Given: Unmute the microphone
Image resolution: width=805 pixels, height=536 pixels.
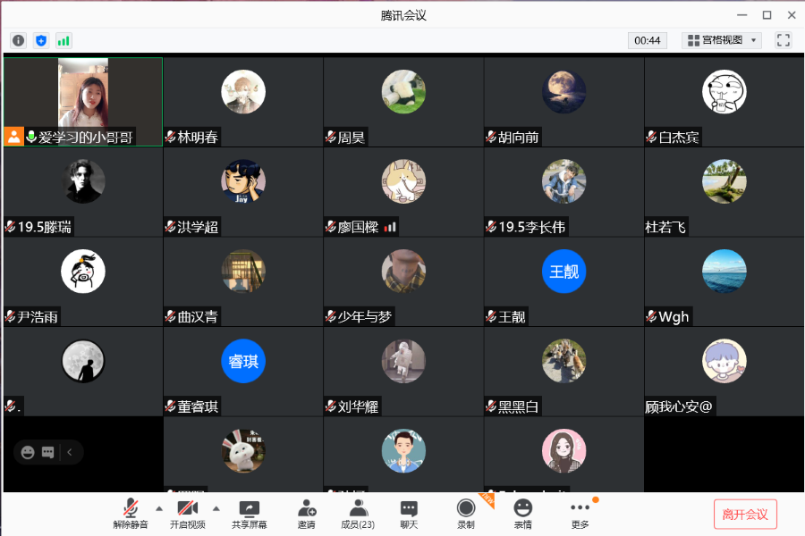Looking at the screenshot, I should (x=131, y=514).
